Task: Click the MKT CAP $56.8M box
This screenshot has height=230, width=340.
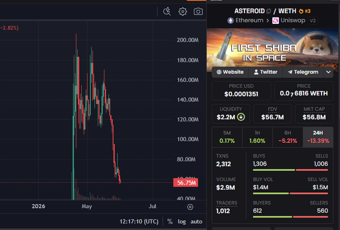Action: (314, 114)
